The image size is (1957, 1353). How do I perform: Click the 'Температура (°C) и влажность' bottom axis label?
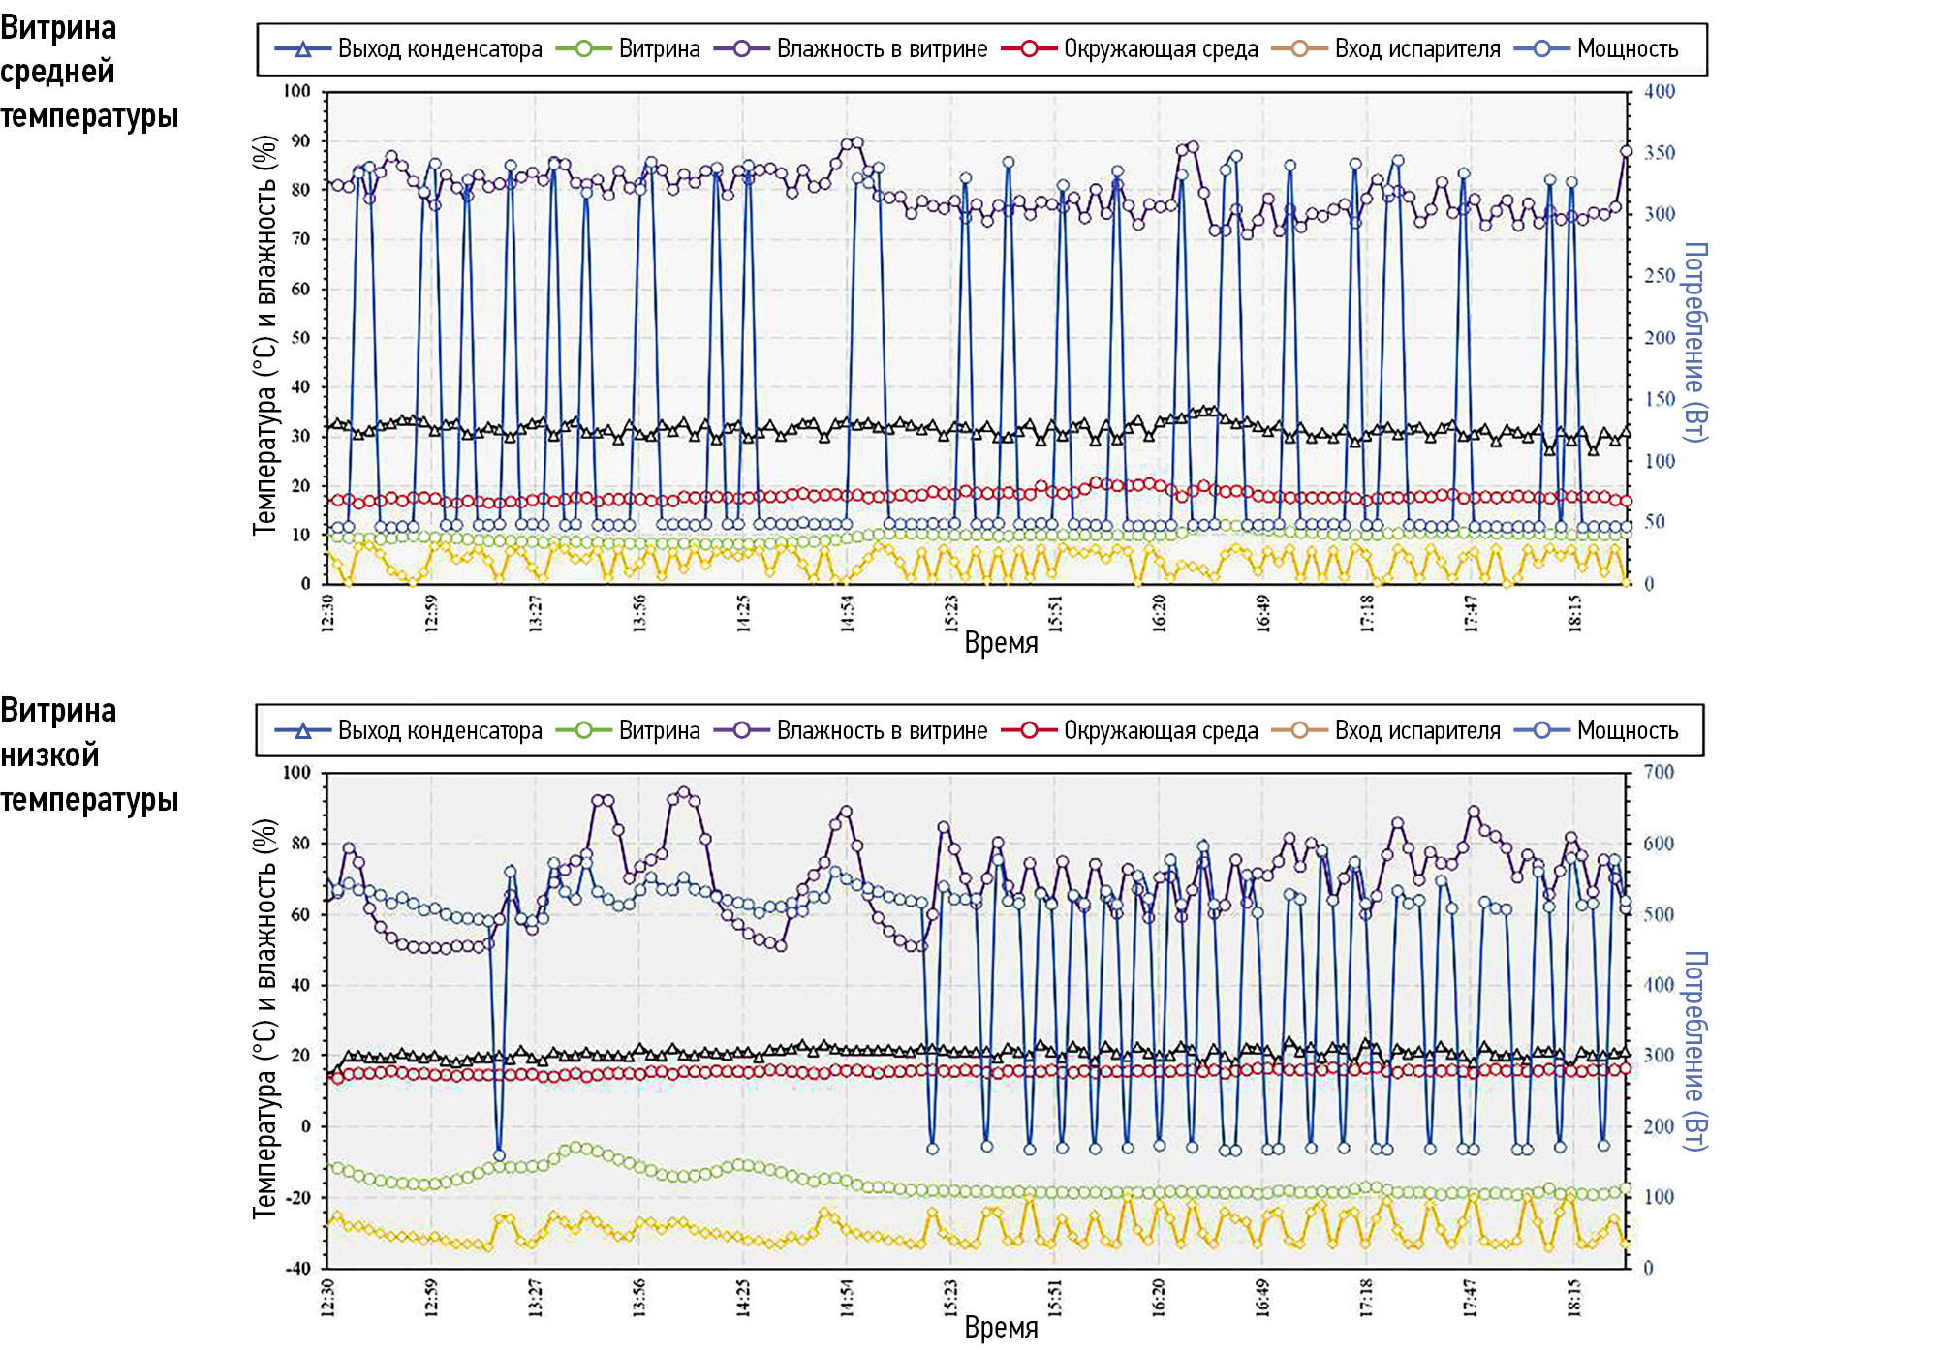click(x=264, y=1019)
